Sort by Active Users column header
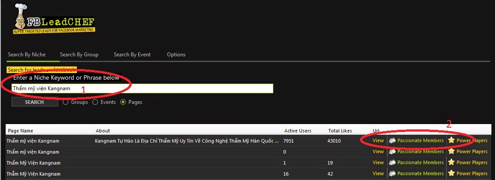495x180 pixels. pos(298,131)
